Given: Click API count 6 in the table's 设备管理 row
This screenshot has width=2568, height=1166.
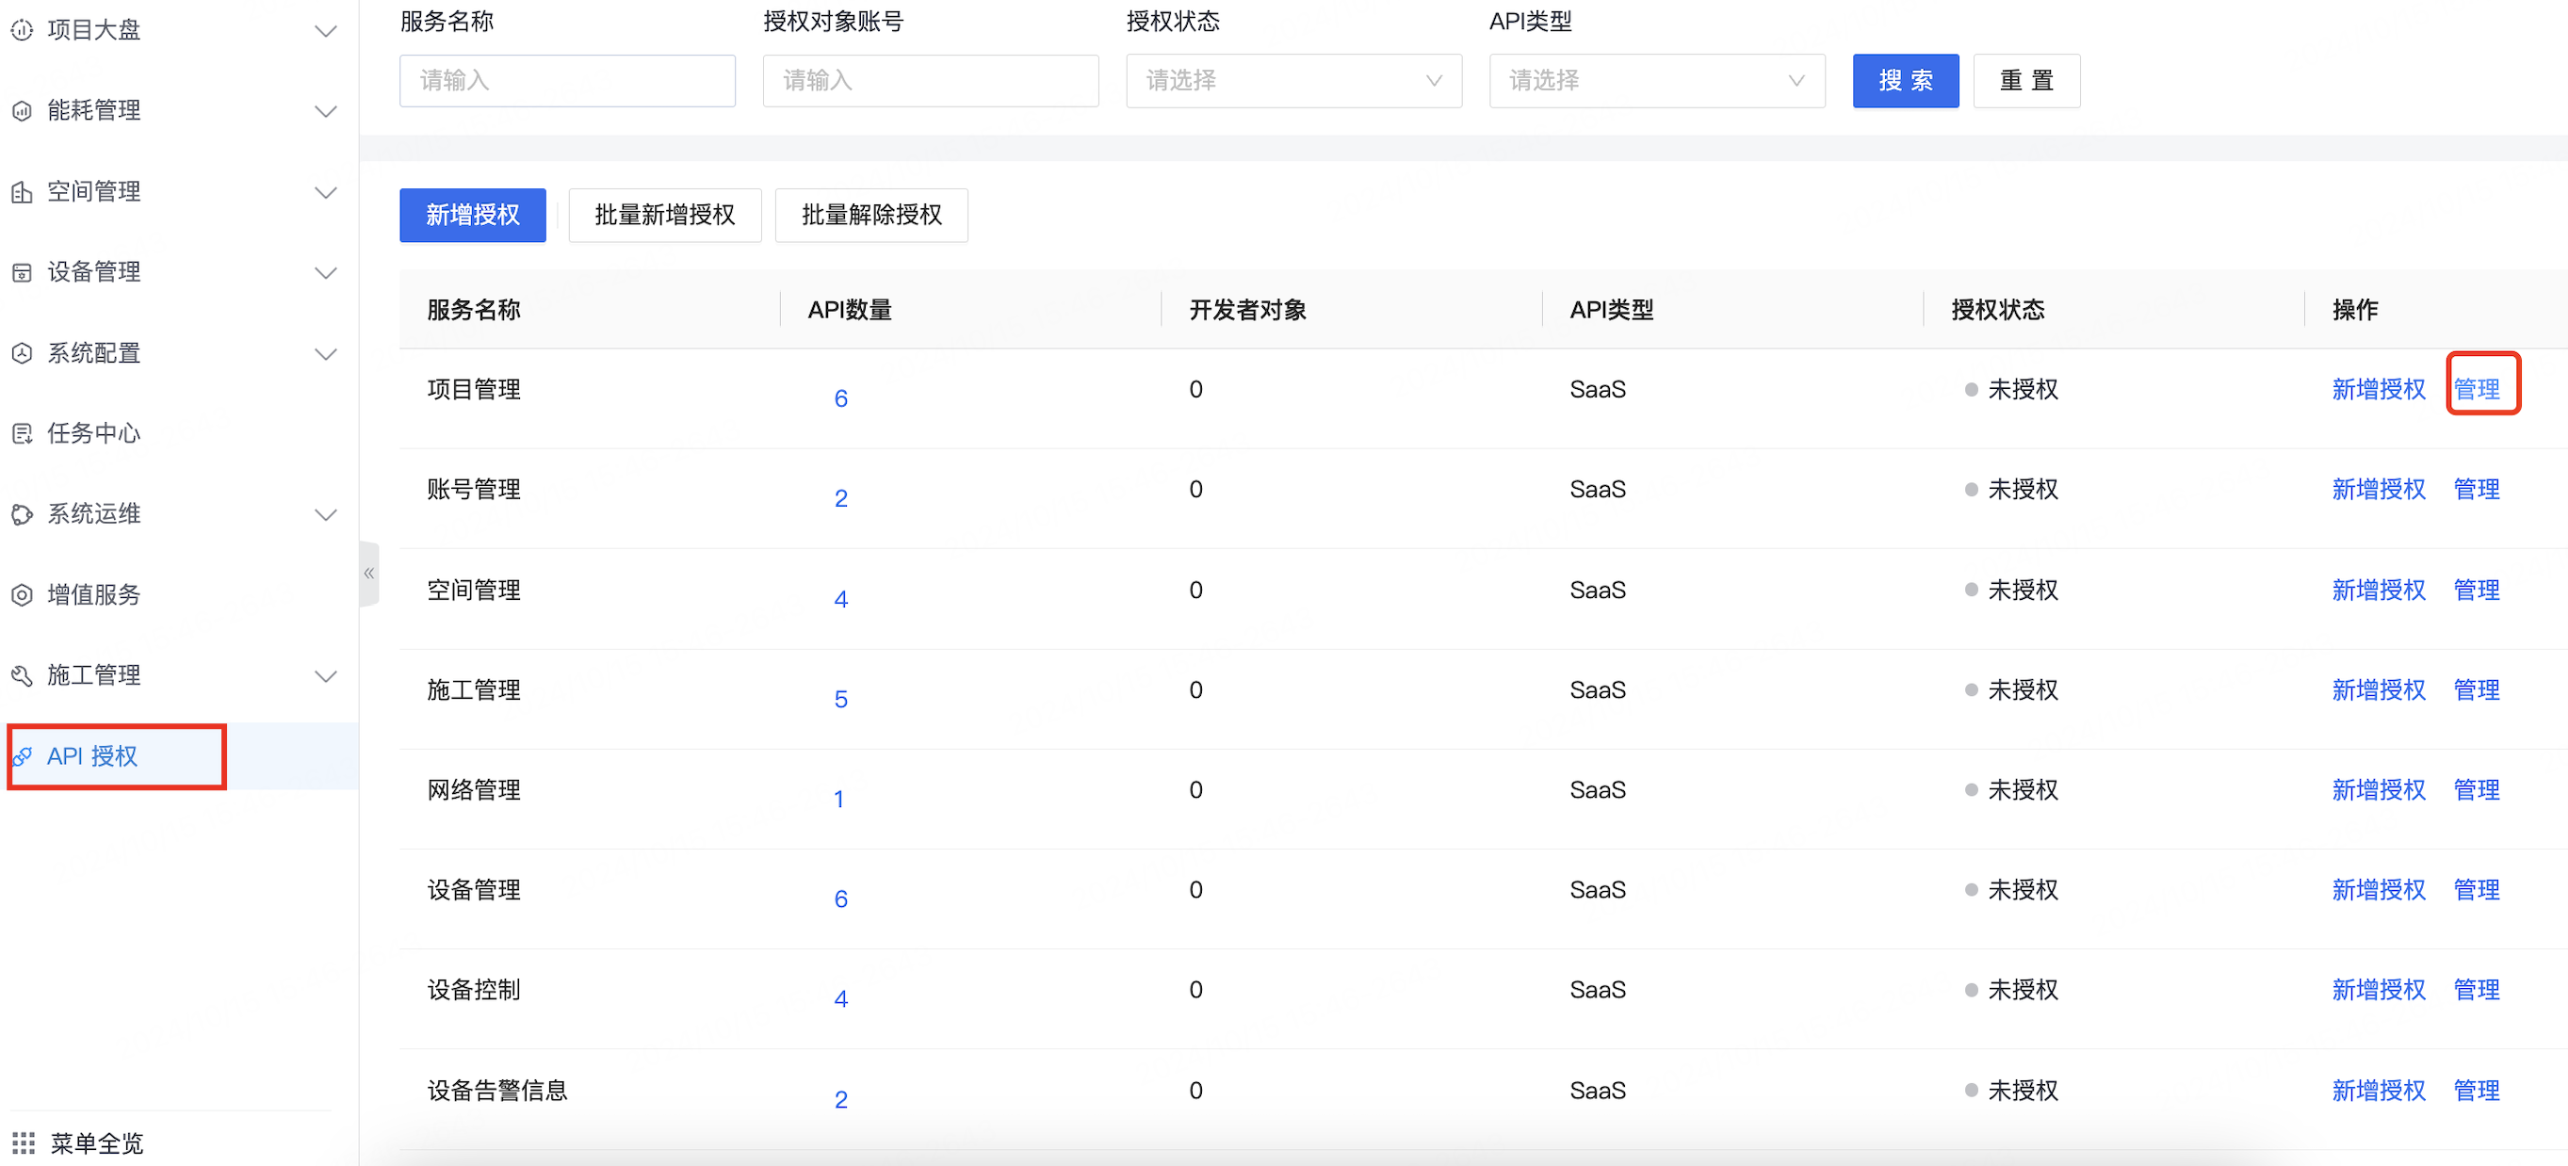Looking at the screenshot, I should click(840, 899).
